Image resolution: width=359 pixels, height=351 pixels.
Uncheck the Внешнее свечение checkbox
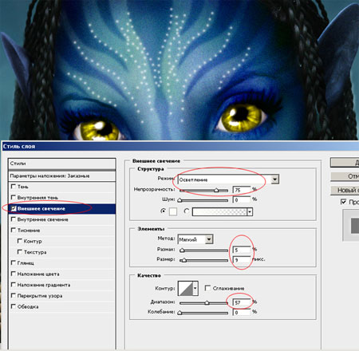tap(14, 208)
